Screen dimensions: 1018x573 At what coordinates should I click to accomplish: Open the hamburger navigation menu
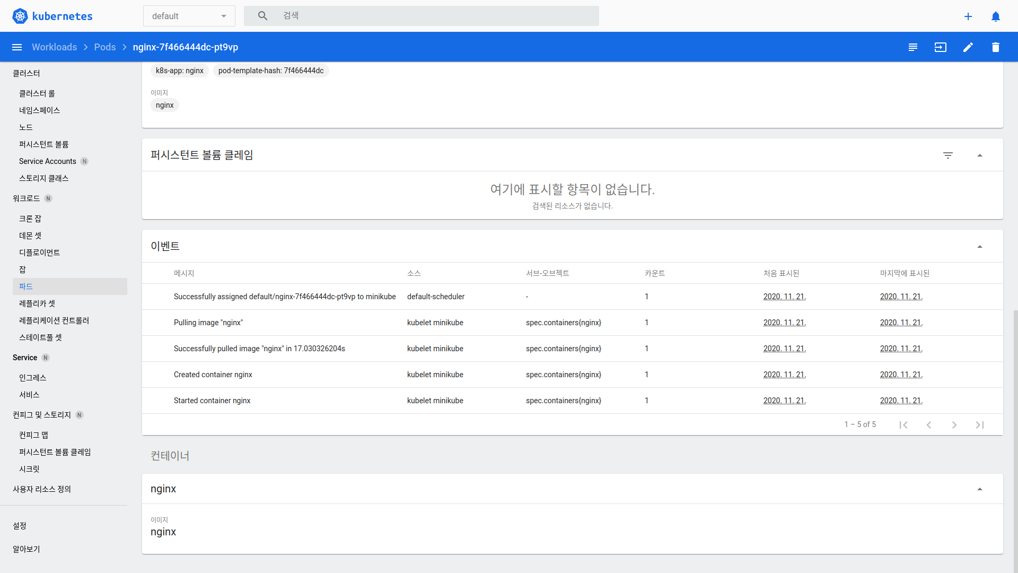[x=17, y=47]
